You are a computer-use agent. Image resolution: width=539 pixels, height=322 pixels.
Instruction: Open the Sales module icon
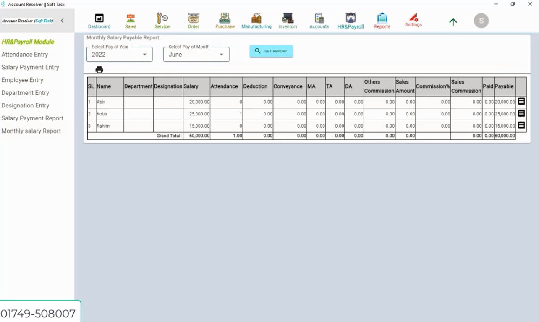pyautogui.click(x=131, y=20)
